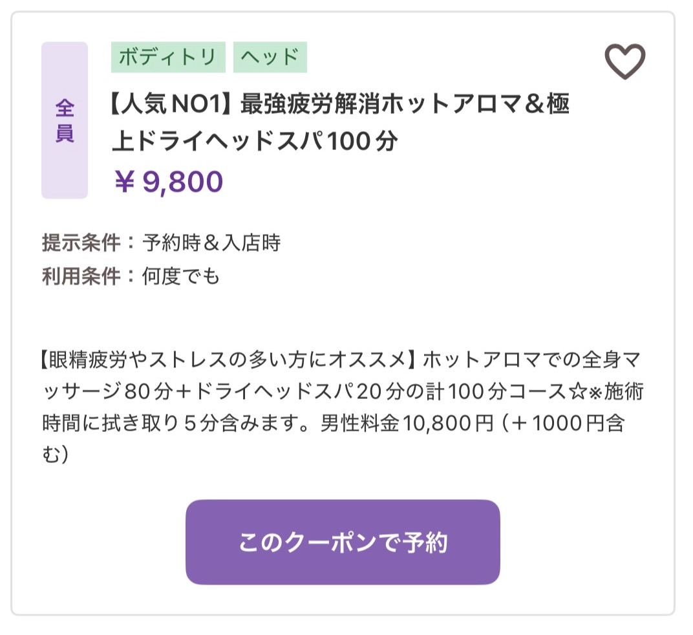The height and width of the screenshot is (635, 693).
Task: Click the このクーポンで予約 button
Action: tap(343, 542)
